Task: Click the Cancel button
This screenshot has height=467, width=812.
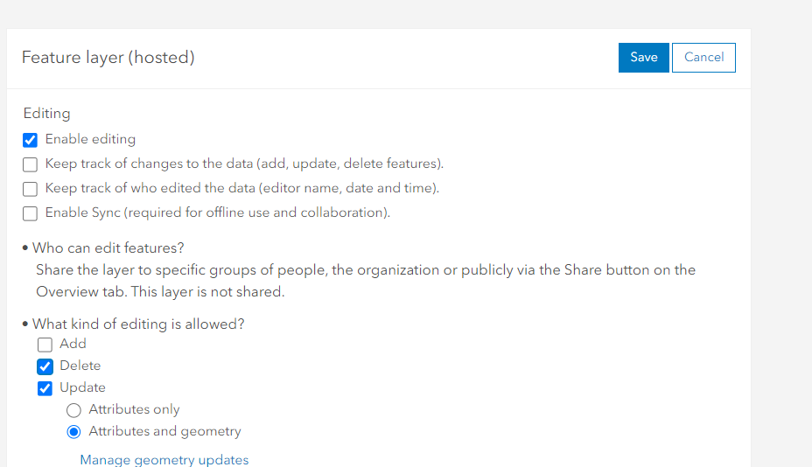Action: (x=703, y=58)
